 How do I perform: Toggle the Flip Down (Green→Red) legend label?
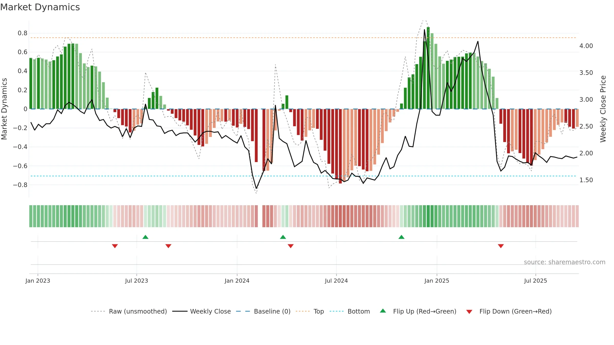(x=516, y=311)
